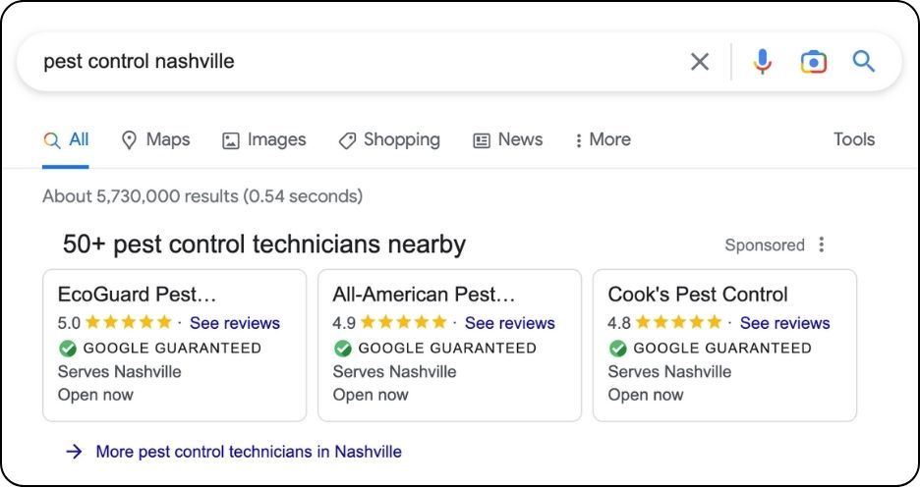
Task: Click the Google Guaranteed badge for EcoGuard
Action: click(x=159, y=348)
